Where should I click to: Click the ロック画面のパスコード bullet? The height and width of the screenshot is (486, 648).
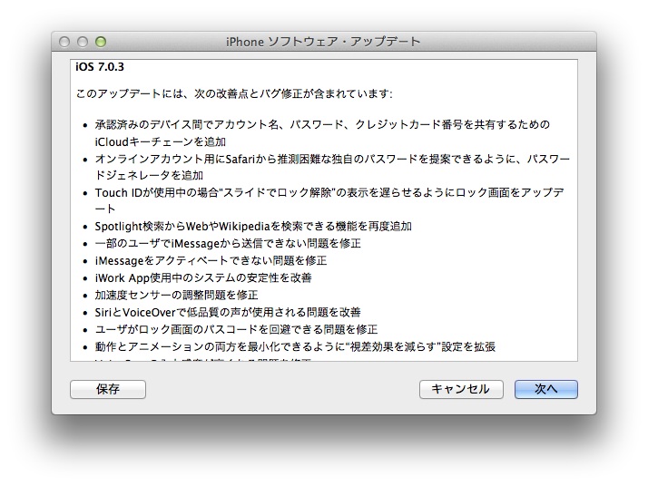point(236,329)
